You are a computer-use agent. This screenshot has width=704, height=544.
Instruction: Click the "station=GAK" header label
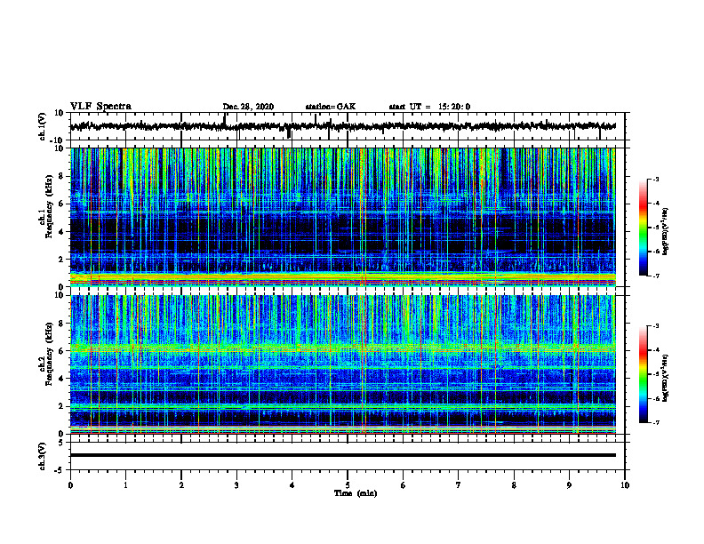coord(331,107)
